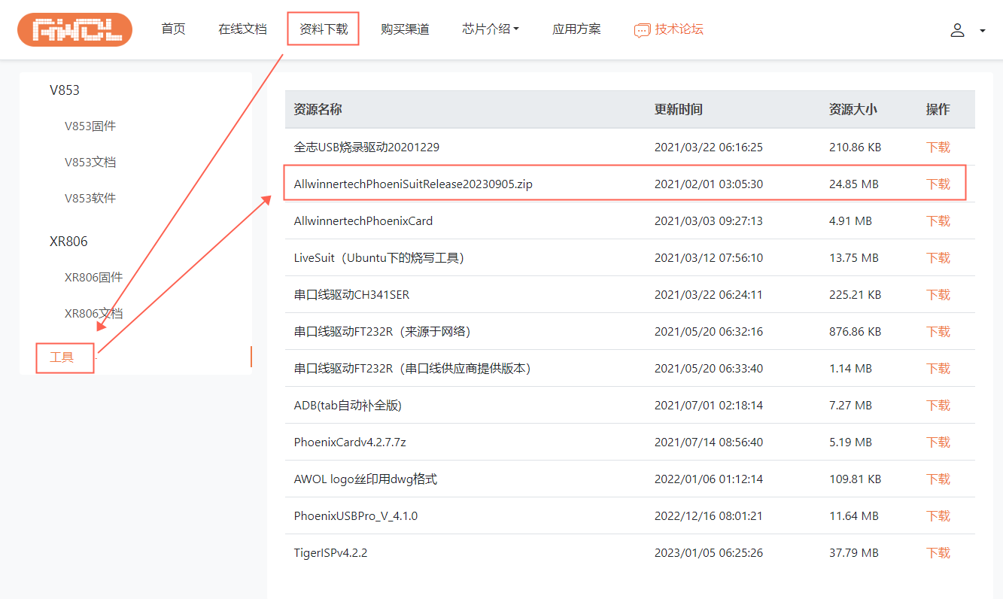Go to 首页 in the navigation bar

[173, 29]
